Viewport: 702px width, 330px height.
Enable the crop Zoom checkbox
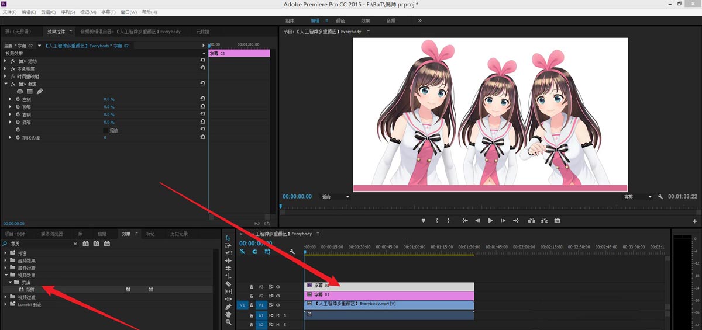105,130
